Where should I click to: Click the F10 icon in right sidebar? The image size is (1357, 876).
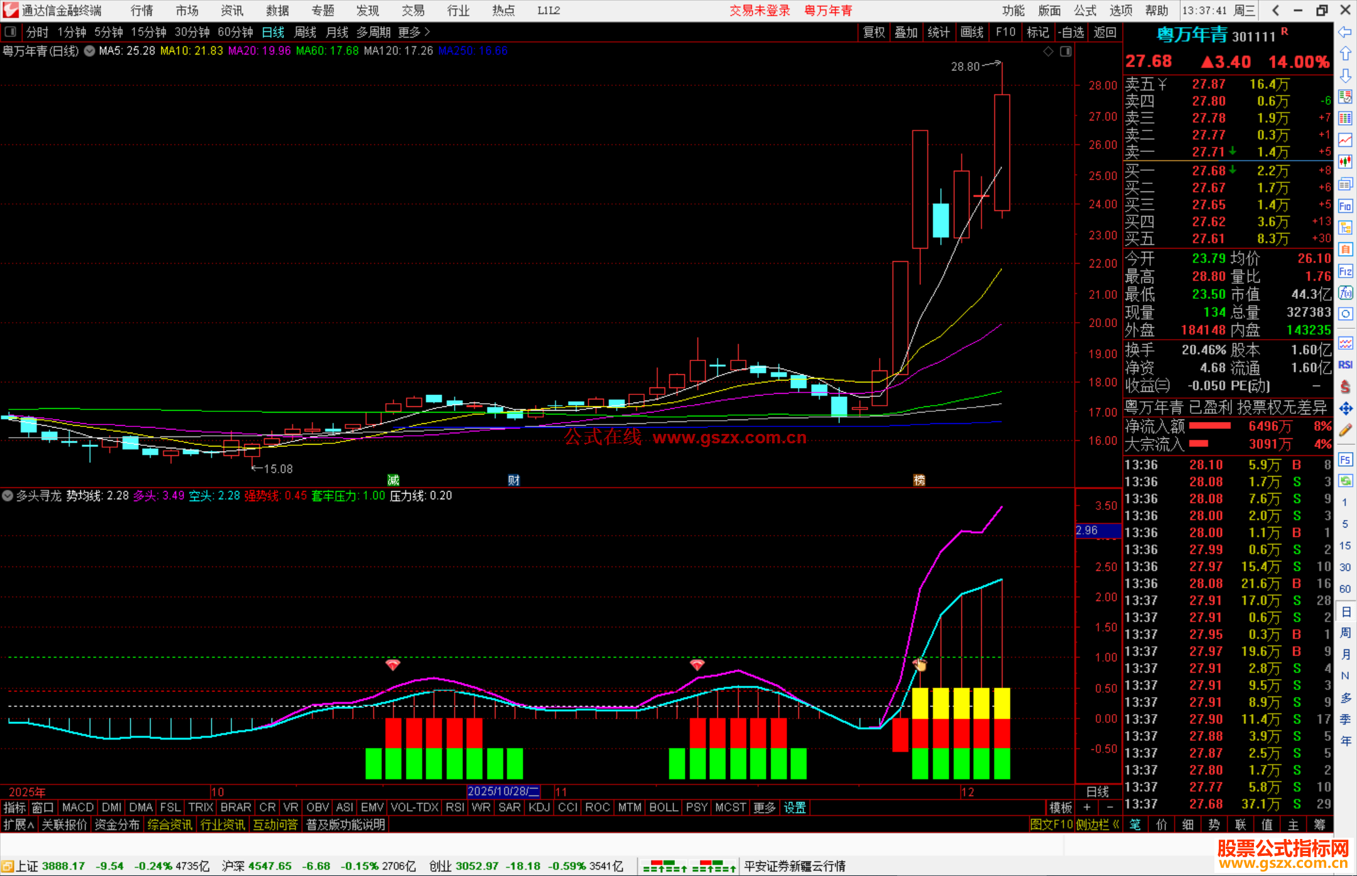(x=1345, y=206)
